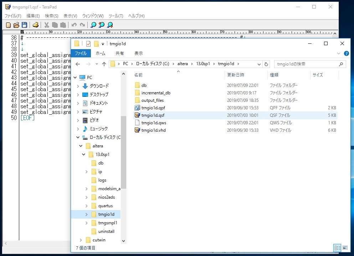Screen dimensions: 354x256
Task: Sort files by the 更新日時 column header
Action: click(246, 75)
